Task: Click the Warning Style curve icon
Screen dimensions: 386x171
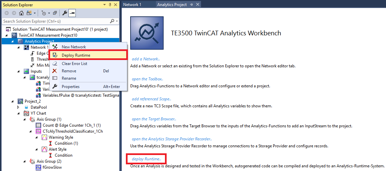Action: [44, 137]
